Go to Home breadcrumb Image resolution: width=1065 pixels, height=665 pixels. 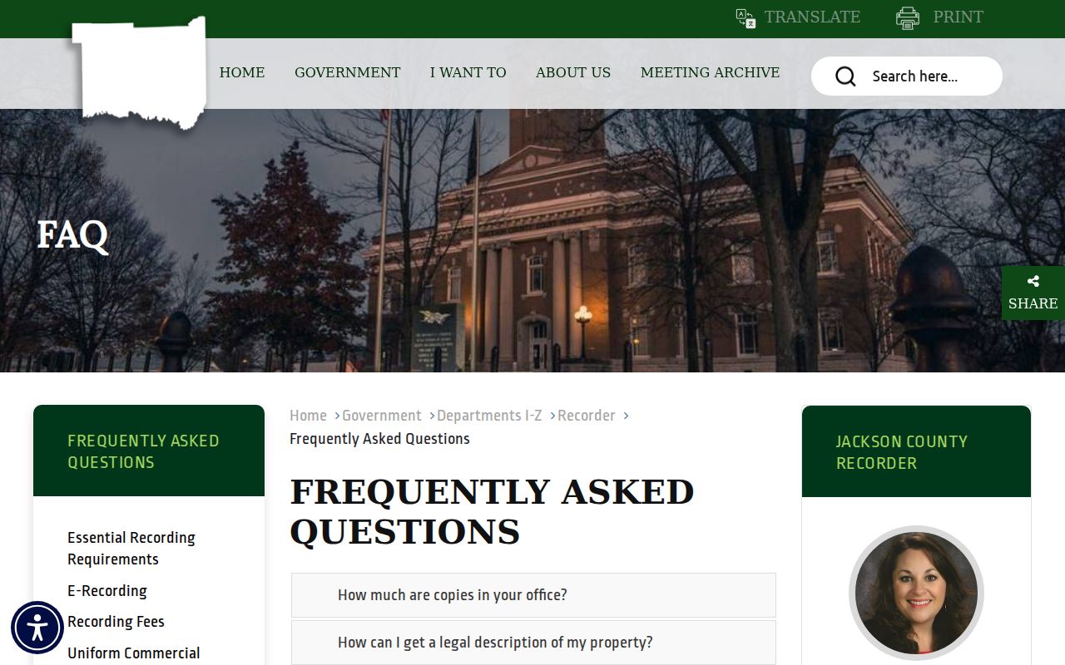[308, 416]
